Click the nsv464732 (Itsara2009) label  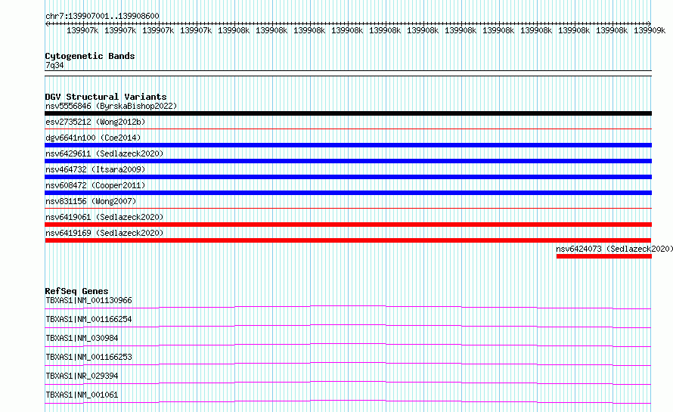coord(95,169)
